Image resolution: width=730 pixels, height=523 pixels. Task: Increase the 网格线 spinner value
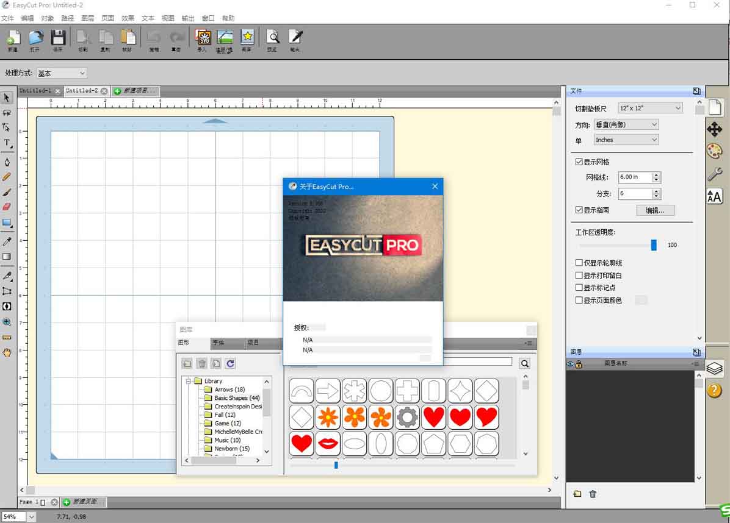point(656,175)
